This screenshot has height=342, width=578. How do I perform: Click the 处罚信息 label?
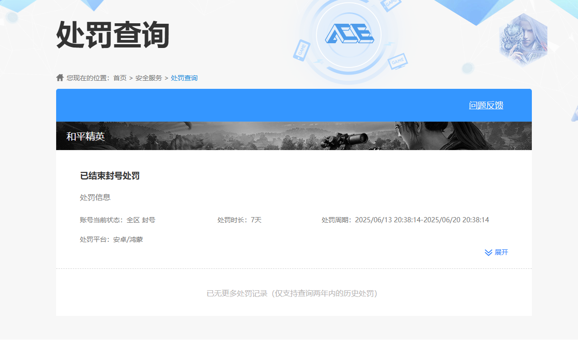(x=95, y=197)
